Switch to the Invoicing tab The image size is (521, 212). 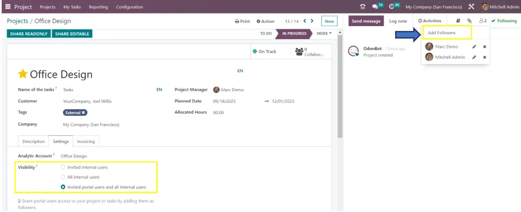pos(86,141)
